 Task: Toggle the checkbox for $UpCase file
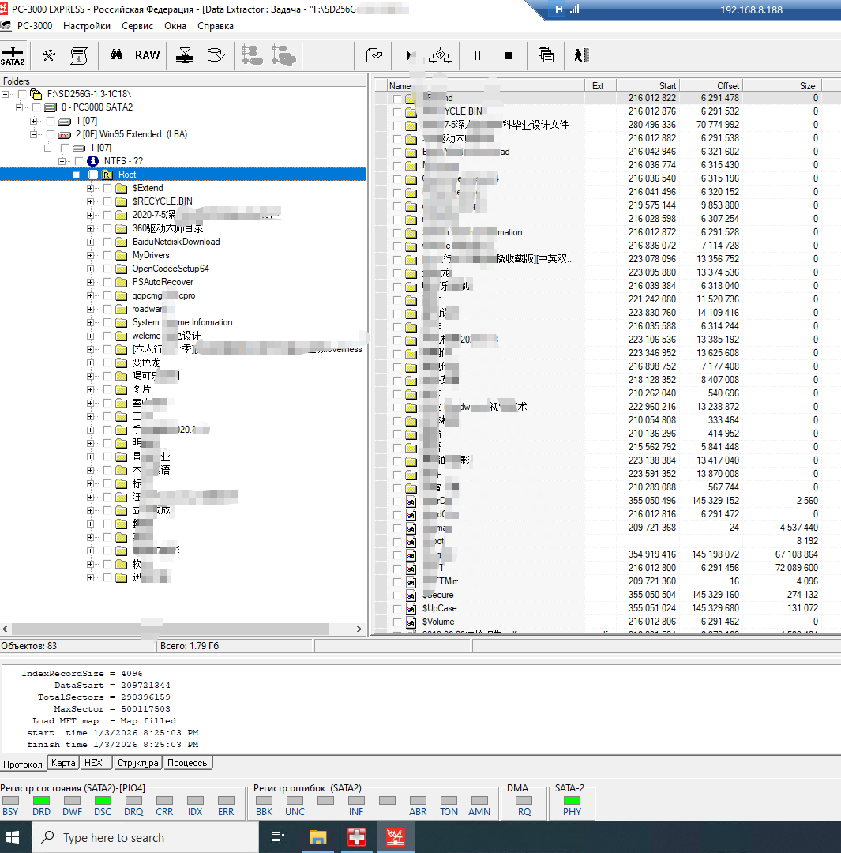click(x=396, y=609)
